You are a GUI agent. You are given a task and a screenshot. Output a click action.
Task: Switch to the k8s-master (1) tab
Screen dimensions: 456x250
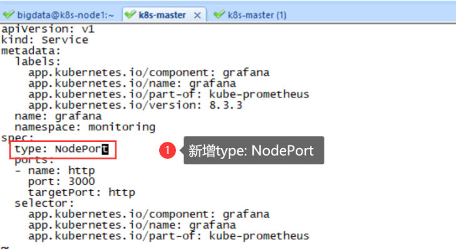pos(257,15)
